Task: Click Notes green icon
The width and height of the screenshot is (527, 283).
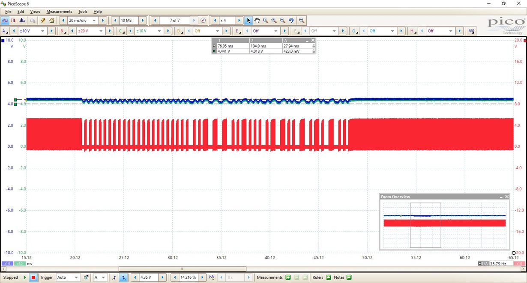Action: (x=349, y=277)
